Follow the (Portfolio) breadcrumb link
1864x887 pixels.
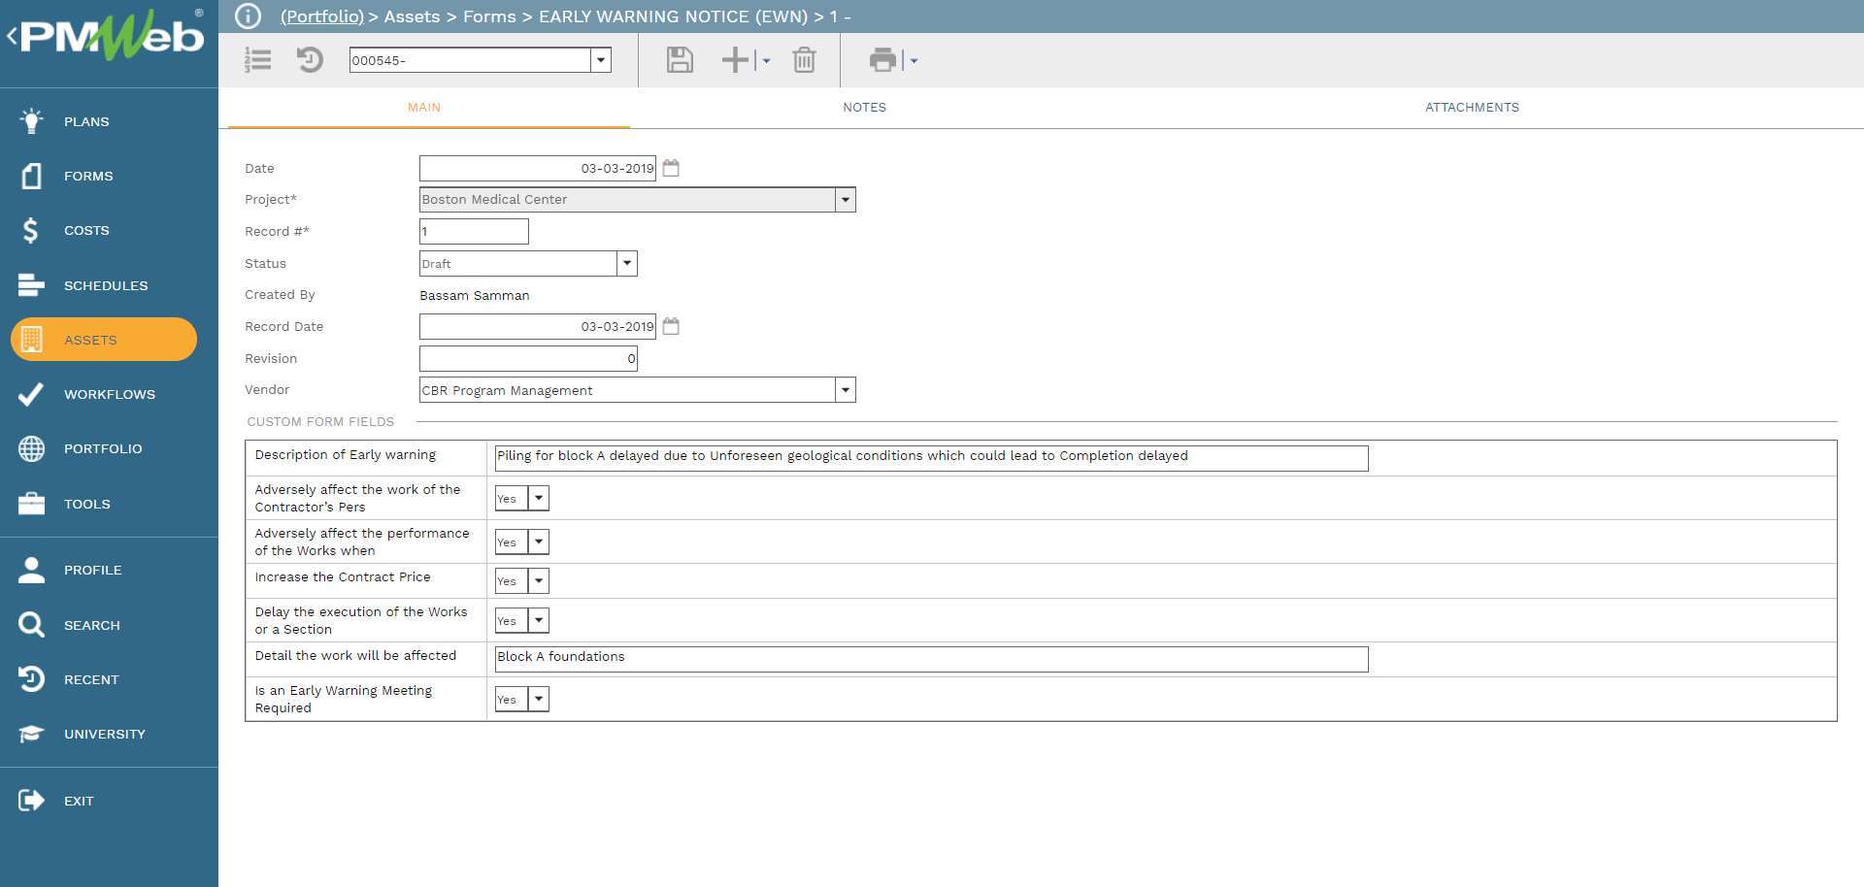322,16
